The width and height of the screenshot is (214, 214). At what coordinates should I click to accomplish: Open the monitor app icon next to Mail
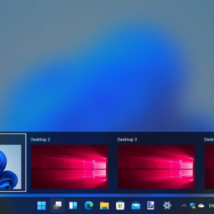tap(151, 206)
